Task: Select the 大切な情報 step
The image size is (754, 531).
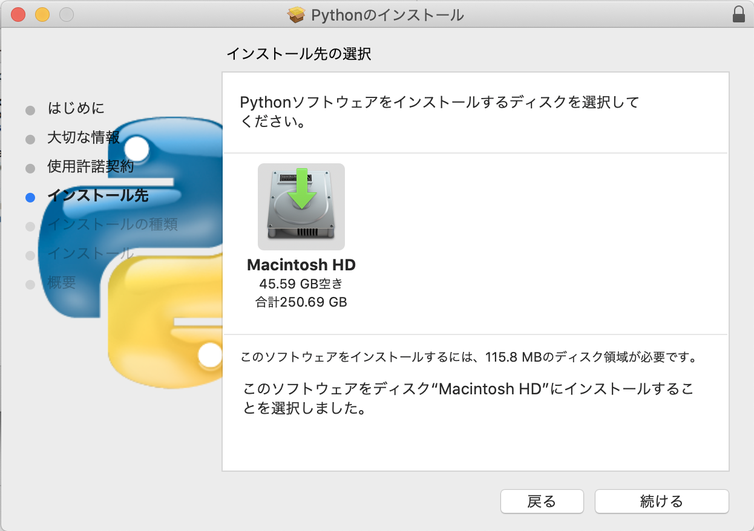Action: [x=83, y=137]
